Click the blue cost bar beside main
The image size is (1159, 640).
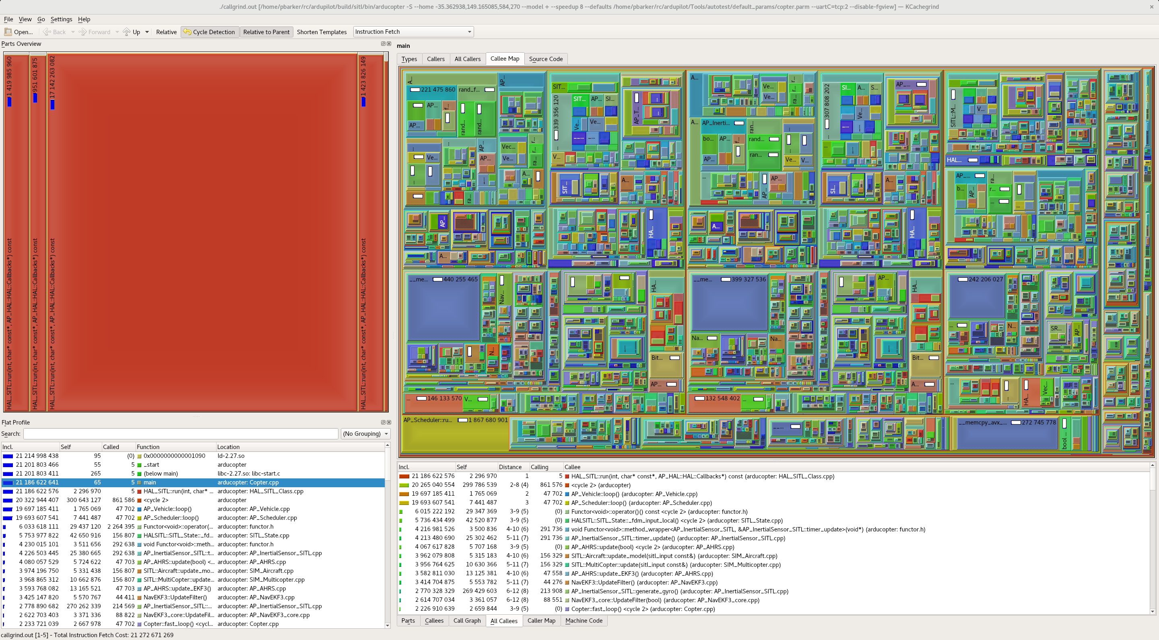(8, 482)
